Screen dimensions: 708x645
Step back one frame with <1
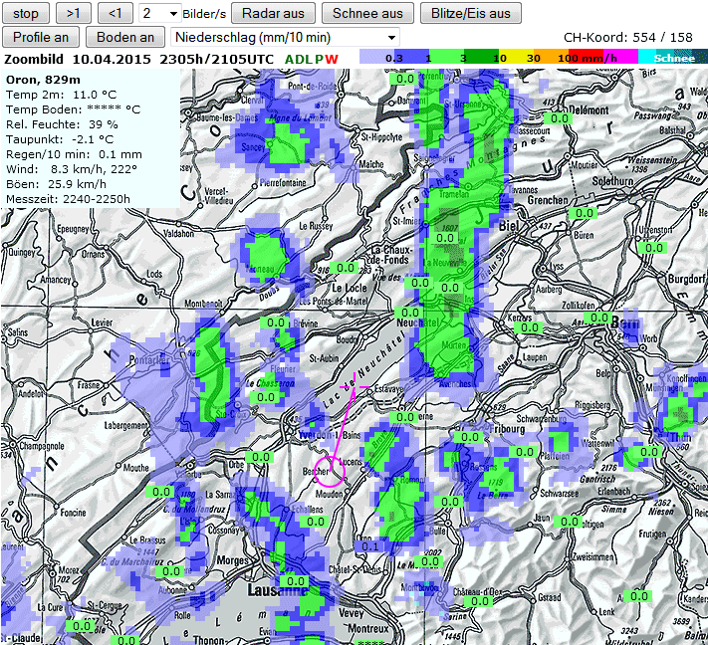(x=116, y=13)
